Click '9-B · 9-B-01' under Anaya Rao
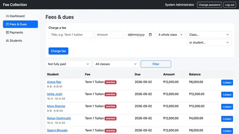The height and width of the screenshot is (134, 239). point(55,87)
